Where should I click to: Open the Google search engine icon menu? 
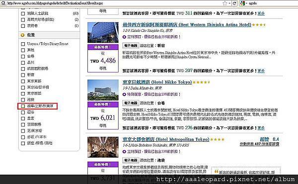click(x=242, y=3)
